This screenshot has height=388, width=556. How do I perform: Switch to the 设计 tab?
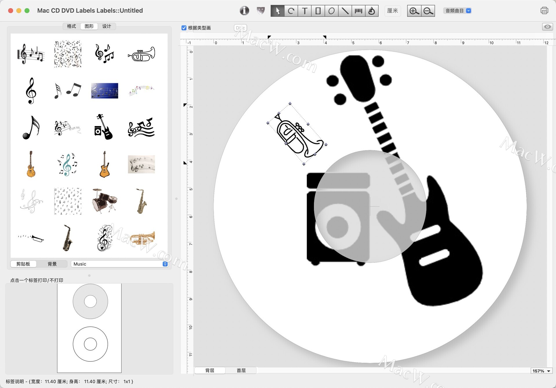(x=107, y=26)
